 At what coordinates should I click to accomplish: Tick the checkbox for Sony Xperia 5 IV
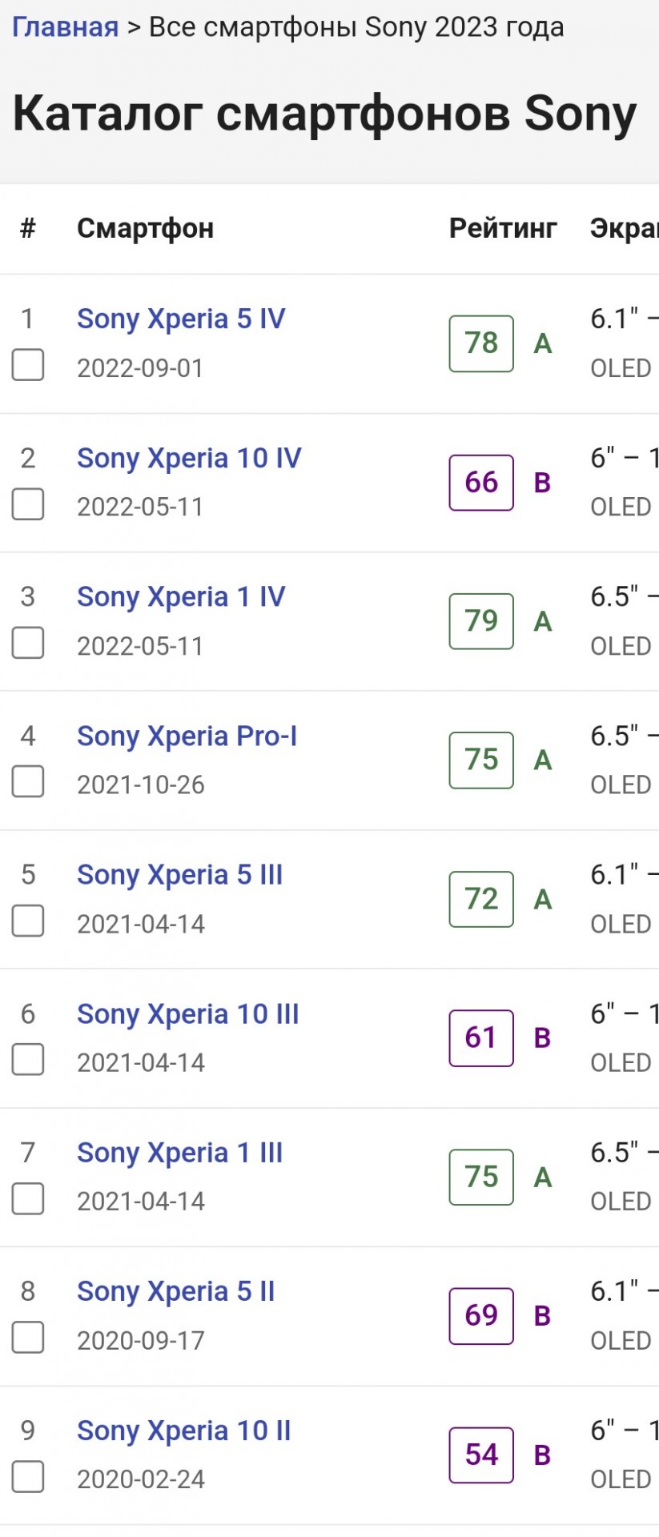[x=28, y=365]
